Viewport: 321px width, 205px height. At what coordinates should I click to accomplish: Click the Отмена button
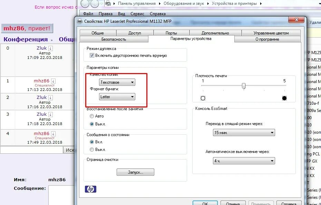[233, 203]
